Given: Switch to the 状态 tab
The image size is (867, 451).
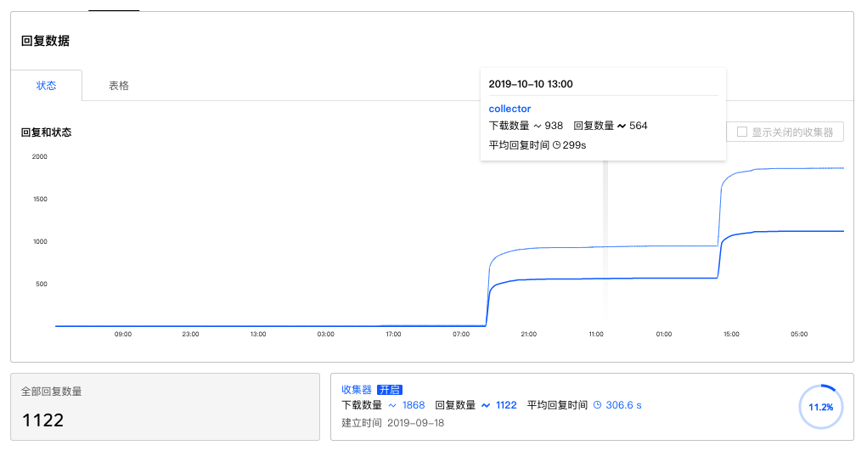Looking at the screenshot, I should [x=47, y=85].
